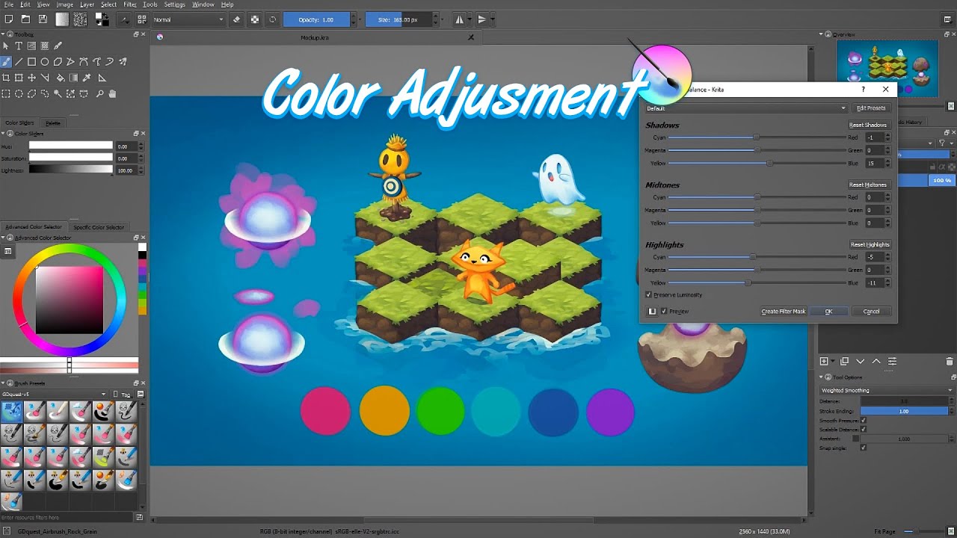Toggle the Preview checkbox in the dialog
The image size is (957, 538).
point(664,311)
